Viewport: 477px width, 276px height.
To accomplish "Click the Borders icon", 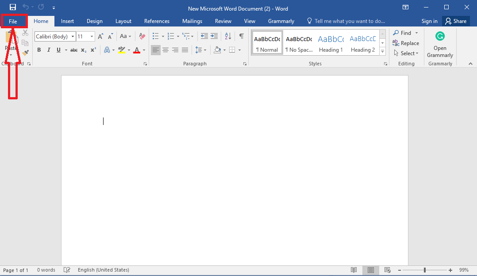I will tap(232, 50).
